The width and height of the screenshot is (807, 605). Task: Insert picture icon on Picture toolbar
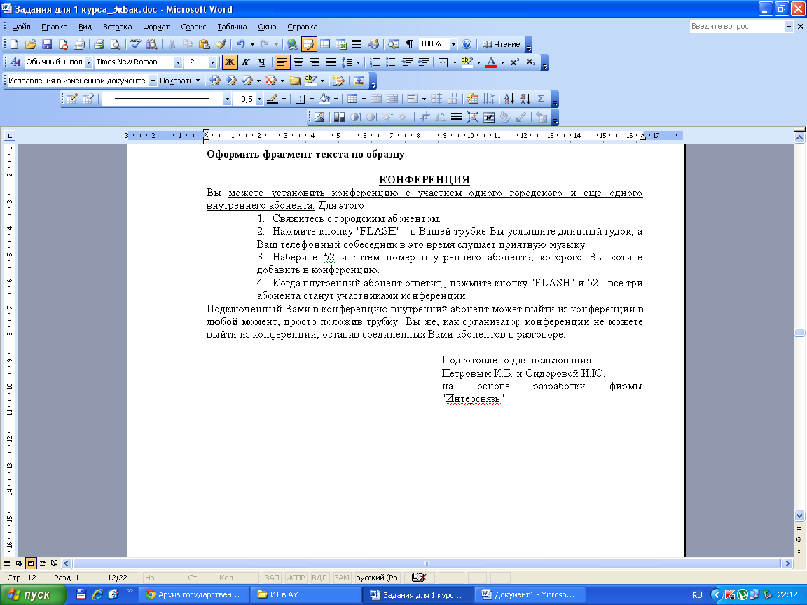319,118
